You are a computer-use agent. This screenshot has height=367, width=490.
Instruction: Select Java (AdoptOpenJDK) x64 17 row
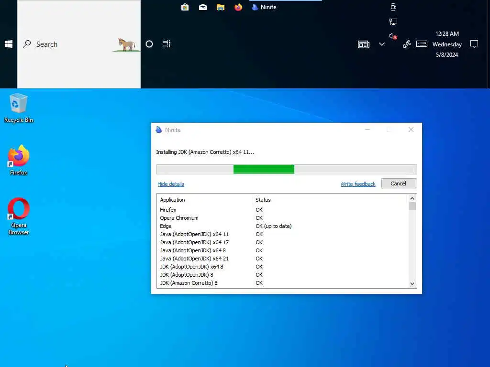pos(283,242)
